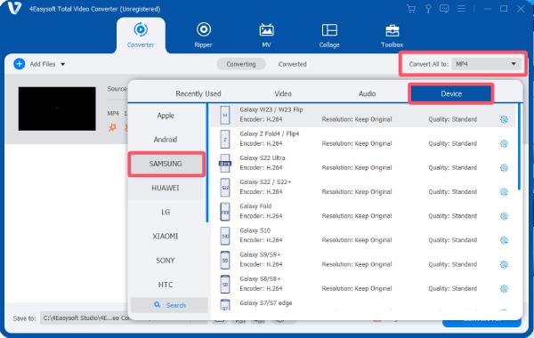Viewport: 534px width, 338px height.
Task: Click the brand list blue scrollbar
Action: [207, 163]
